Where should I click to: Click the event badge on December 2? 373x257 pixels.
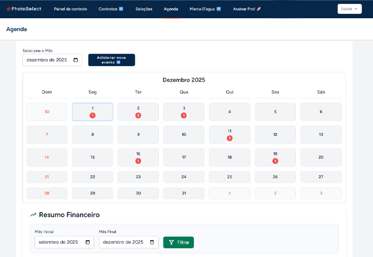tap(138, 116)
